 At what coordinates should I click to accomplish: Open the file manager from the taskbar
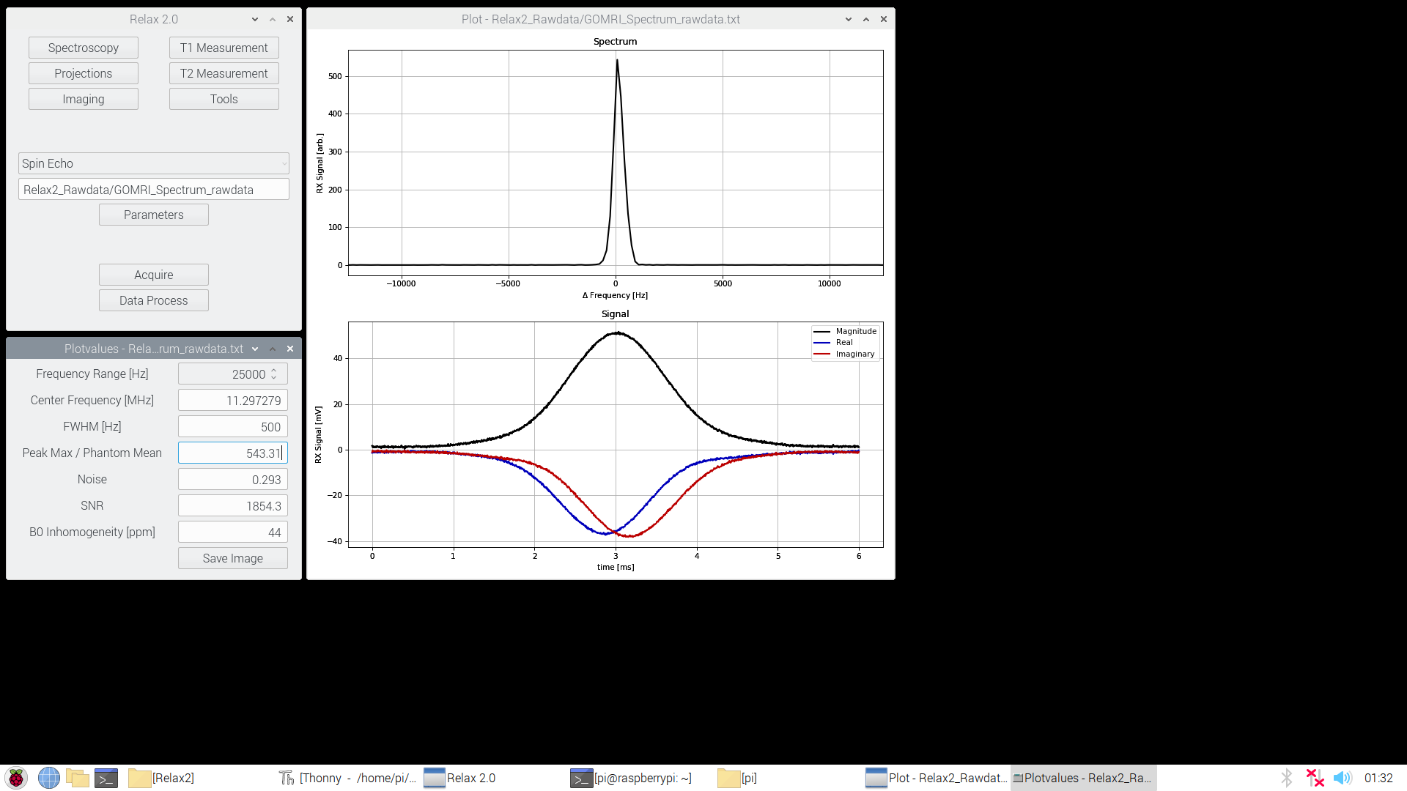point(77,778)
